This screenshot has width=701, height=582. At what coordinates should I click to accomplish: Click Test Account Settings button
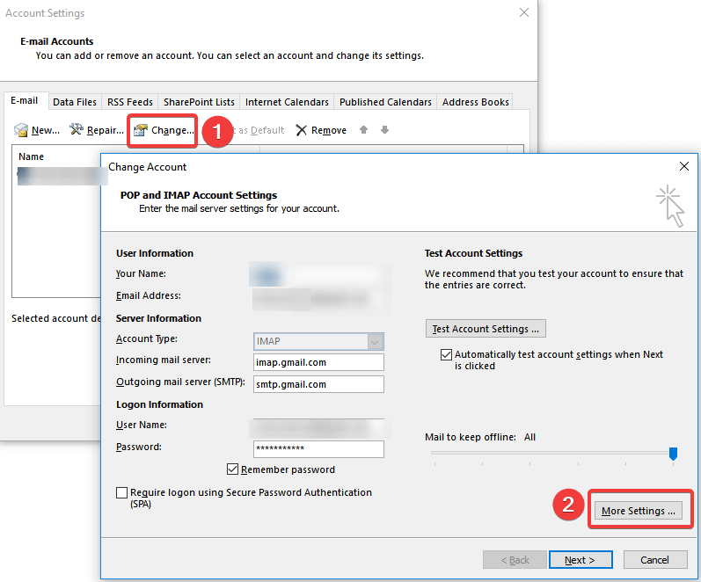pos(486,329)
